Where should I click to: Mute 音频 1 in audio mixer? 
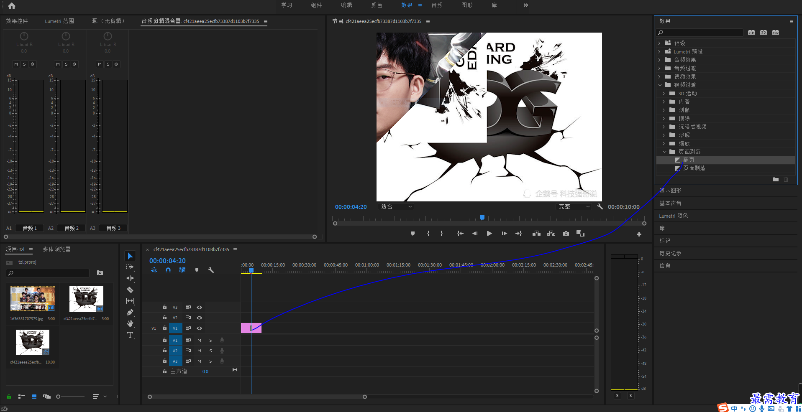point(16,64)
